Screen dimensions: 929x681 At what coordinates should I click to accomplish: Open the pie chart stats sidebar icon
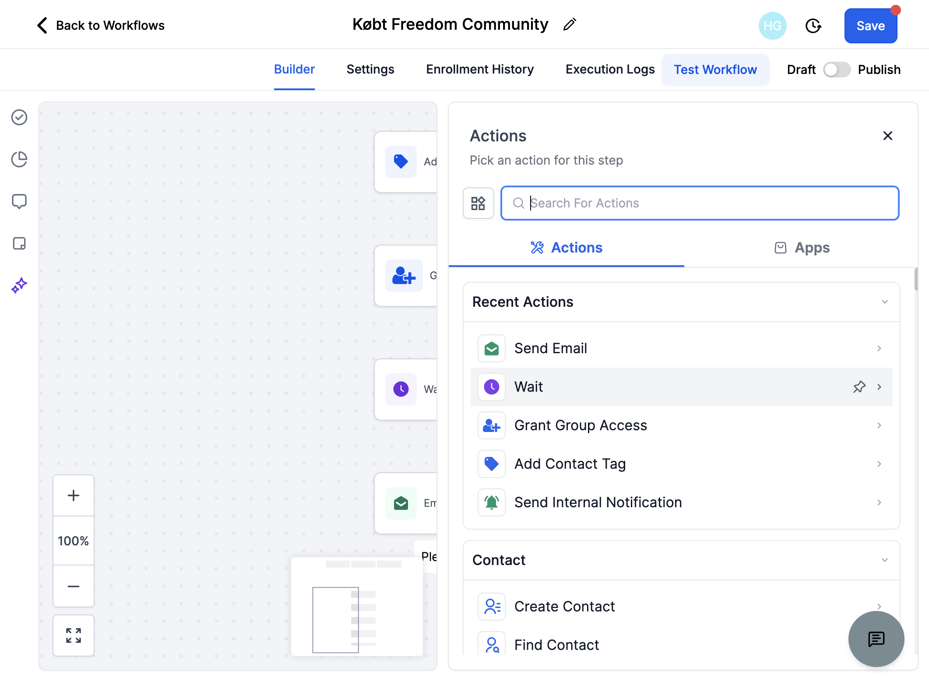tap(19, 159)
